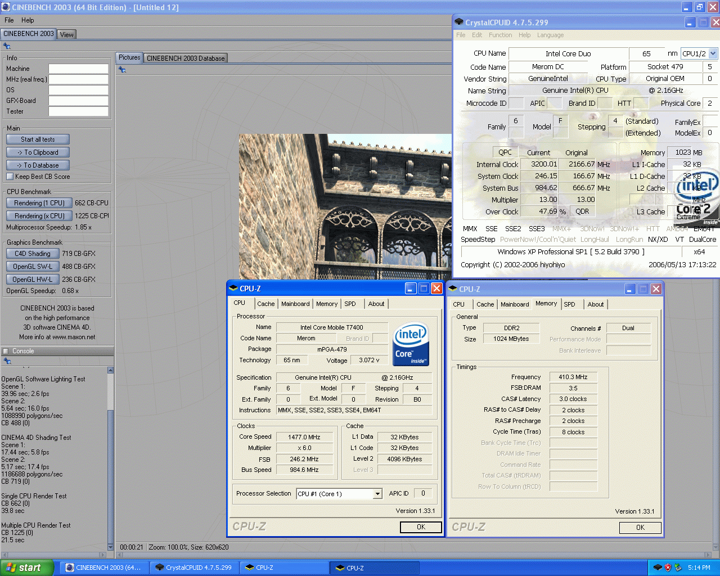Open the CPU1/2 dropdown in CrystalCPUID
This screenshot has height=576, width=720.
point(713,53)
